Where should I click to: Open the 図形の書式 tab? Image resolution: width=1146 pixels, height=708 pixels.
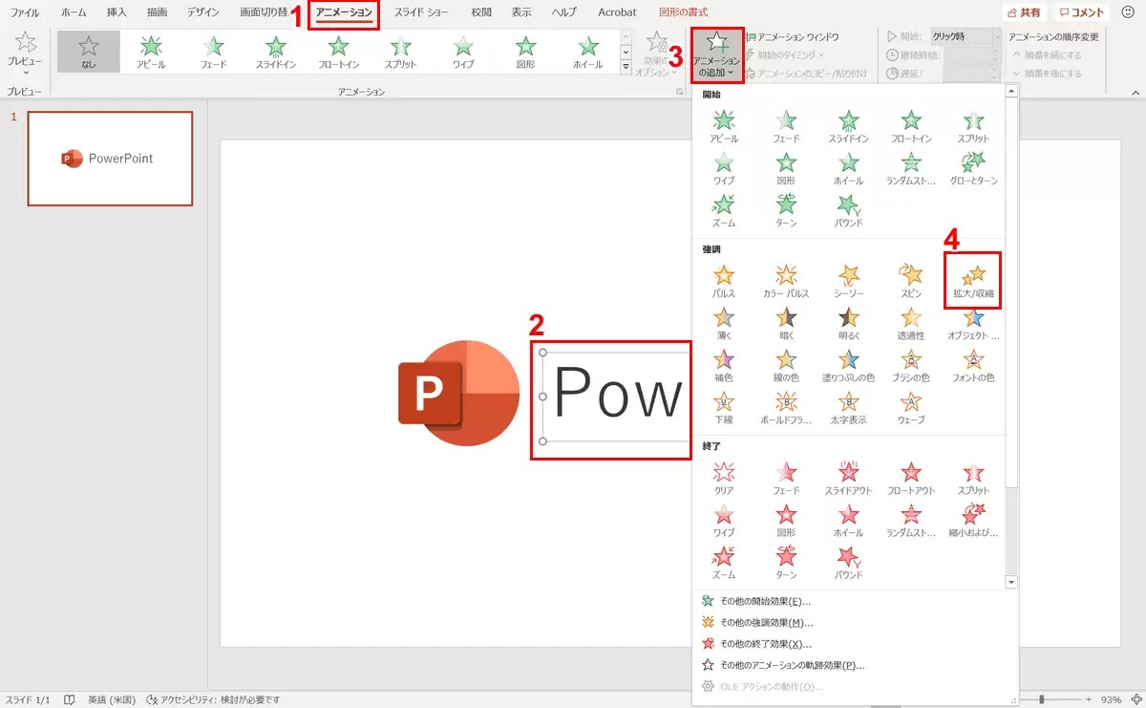tap(684, 13)
